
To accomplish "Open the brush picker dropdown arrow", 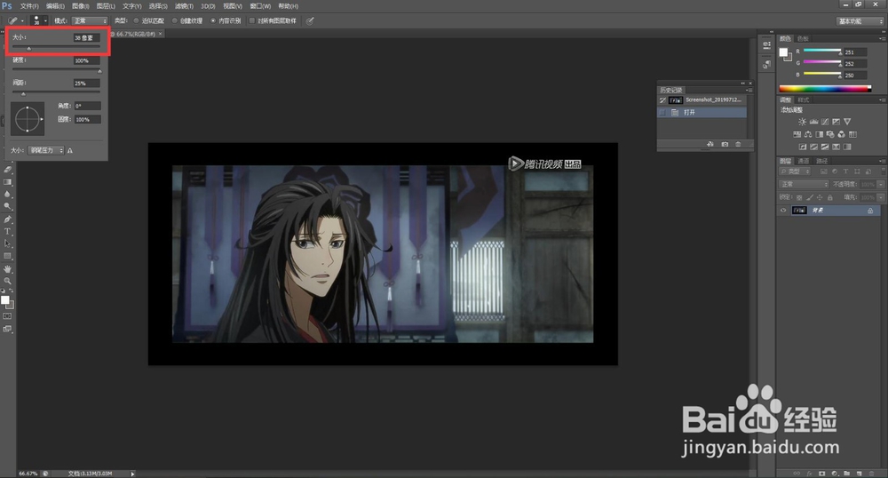I will tap(46, 21).
